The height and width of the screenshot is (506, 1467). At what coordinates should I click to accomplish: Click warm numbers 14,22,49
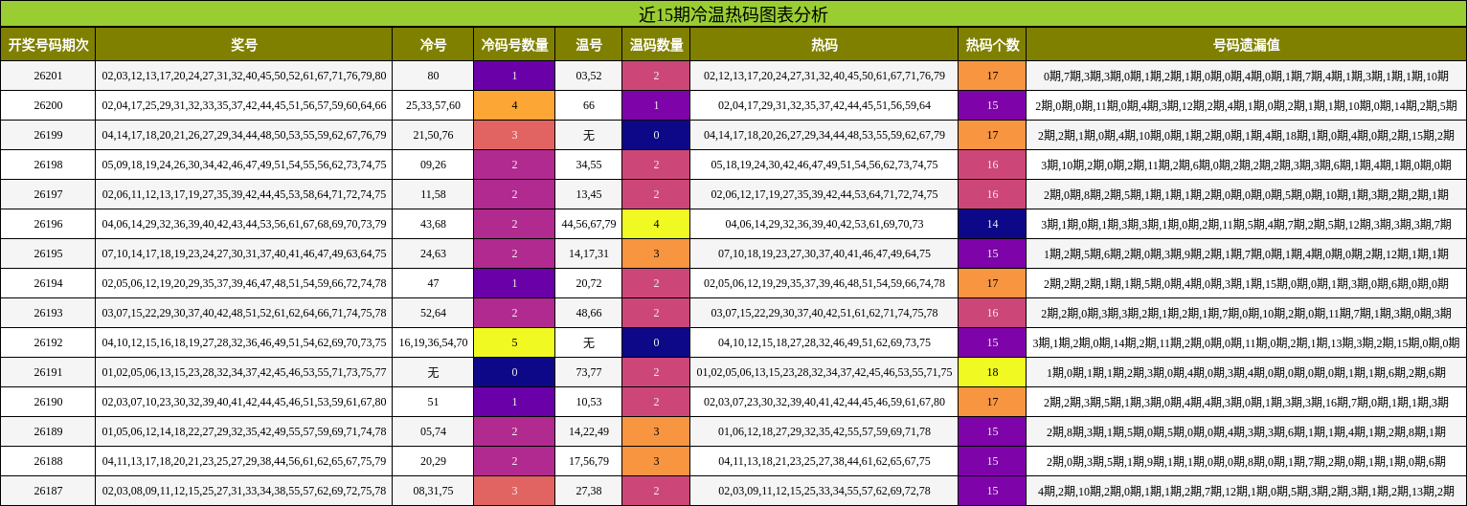click(589, 431)
